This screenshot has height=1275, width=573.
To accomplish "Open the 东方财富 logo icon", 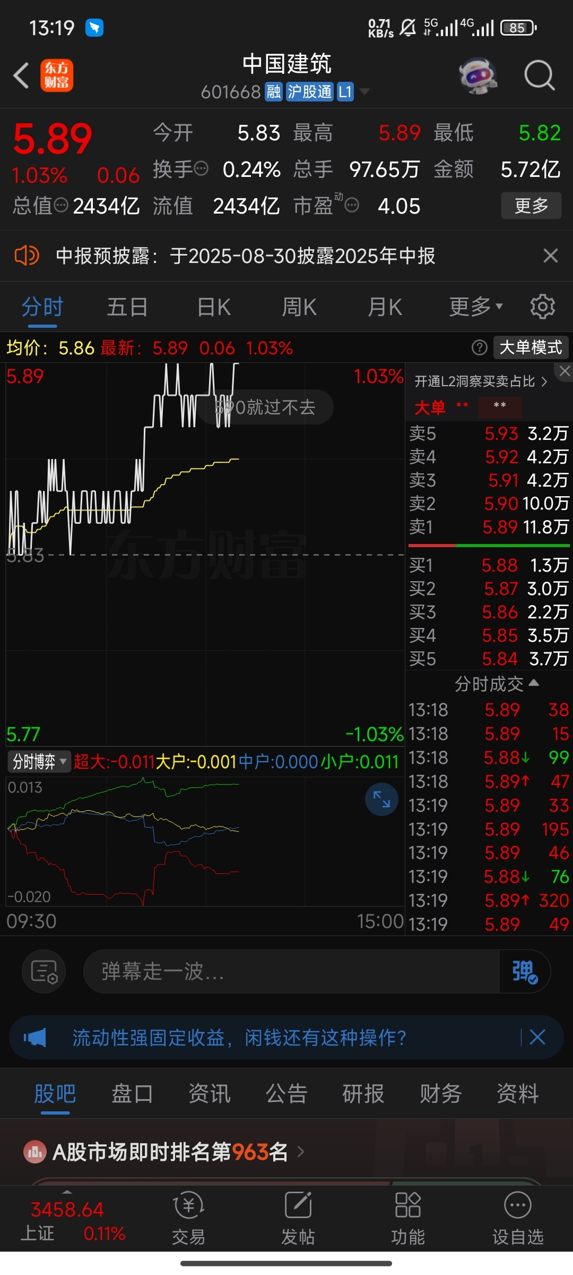I will (57, 75).
